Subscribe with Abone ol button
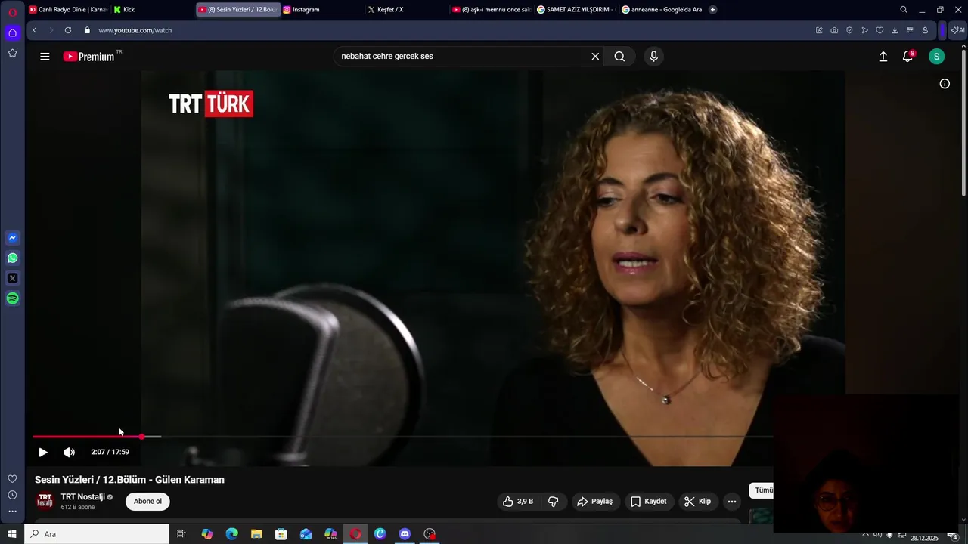 pos(147,502)
